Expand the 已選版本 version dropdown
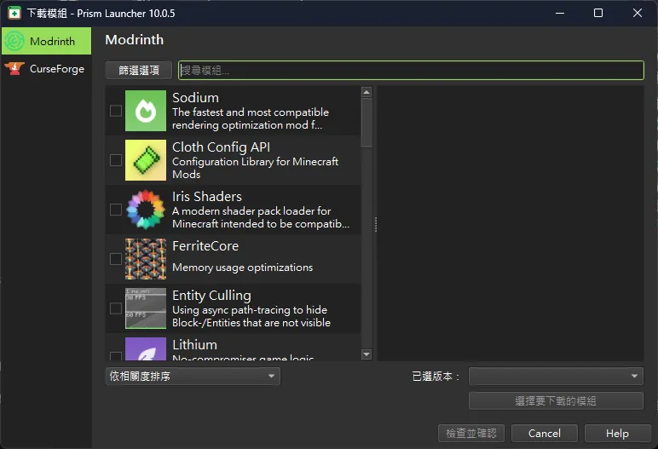Viewport: 658px width, 449px height. pos(556,376)
